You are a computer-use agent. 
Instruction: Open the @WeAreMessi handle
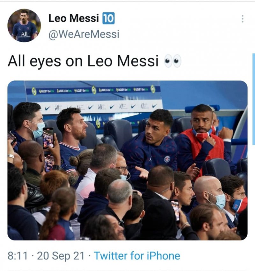point(84,34)
